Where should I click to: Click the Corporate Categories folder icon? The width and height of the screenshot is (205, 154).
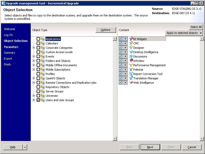tap(43, 48)
